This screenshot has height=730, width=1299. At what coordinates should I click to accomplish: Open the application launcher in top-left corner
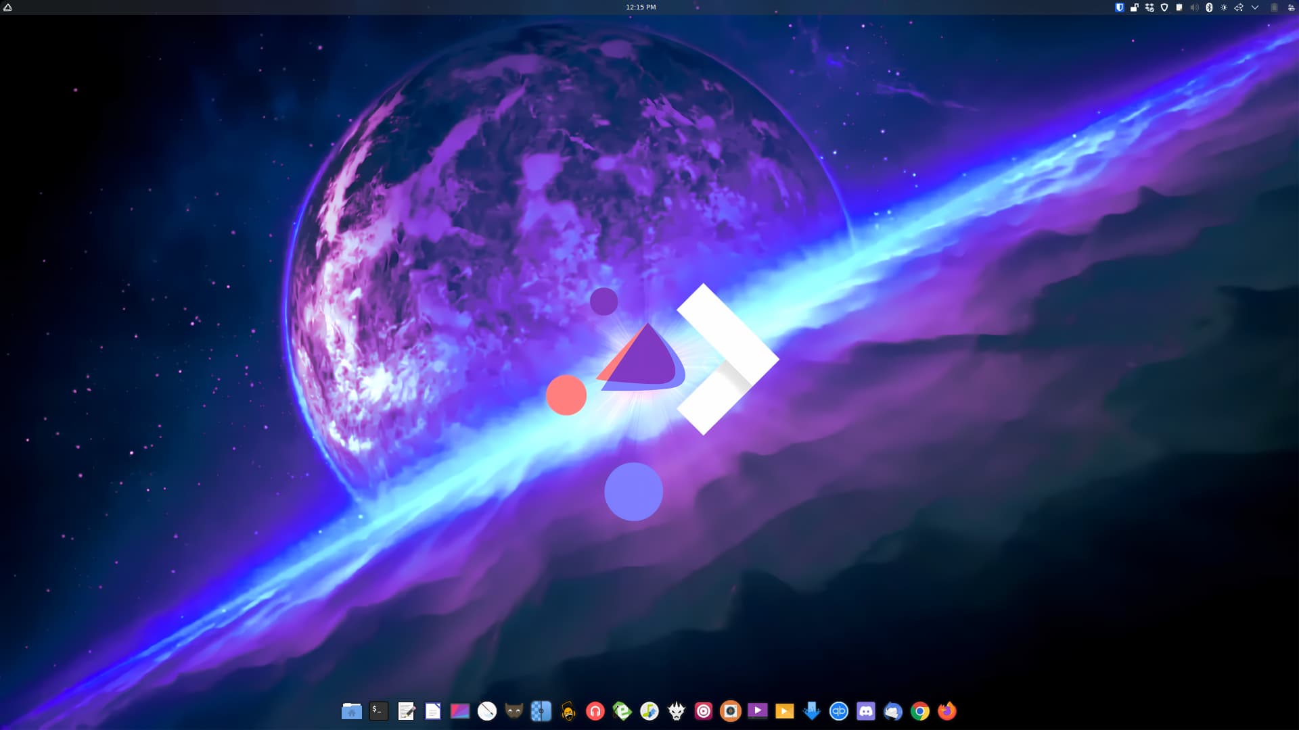tap(8, 7)
